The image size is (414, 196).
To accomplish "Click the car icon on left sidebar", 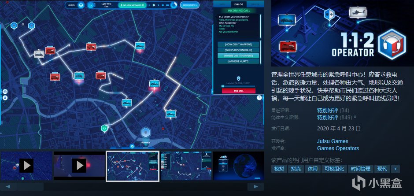I will (x=5, y=92).
